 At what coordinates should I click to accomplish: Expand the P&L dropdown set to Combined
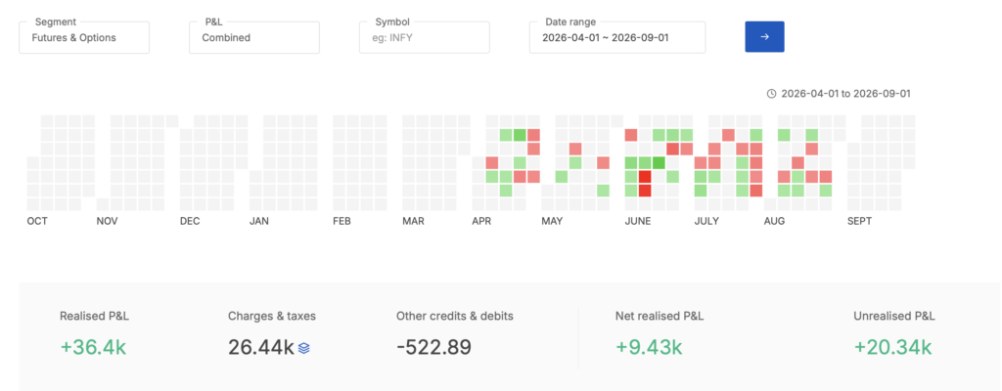254,38
